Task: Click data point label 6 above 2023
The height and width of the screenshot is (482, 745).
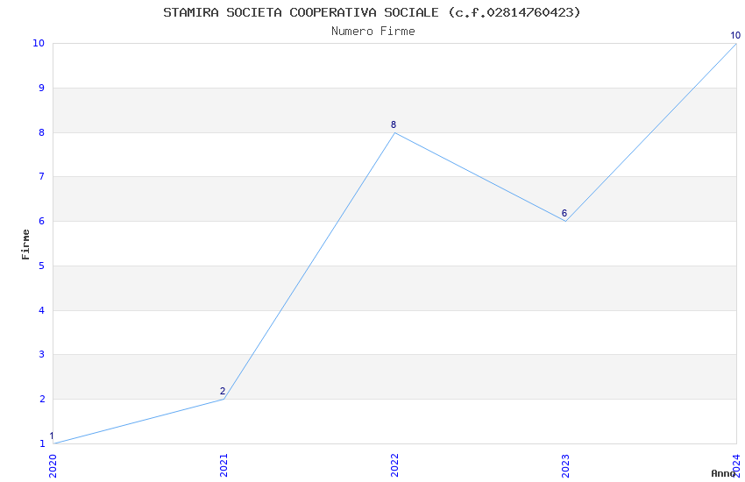Action: pyautogui.click(x=564, y=213)
